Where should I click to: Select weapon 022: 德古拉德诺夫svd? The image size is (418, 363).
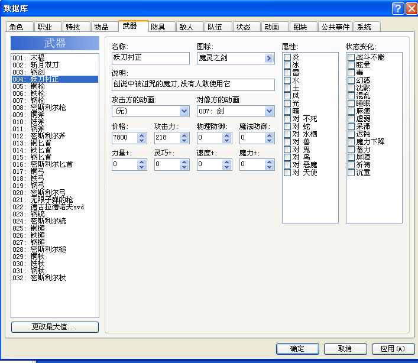click(x=55, y=207)
